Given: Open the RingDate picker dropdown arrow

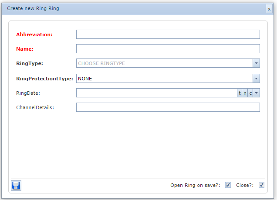Looking at the screenshot, I should click(x=257, y=93).
